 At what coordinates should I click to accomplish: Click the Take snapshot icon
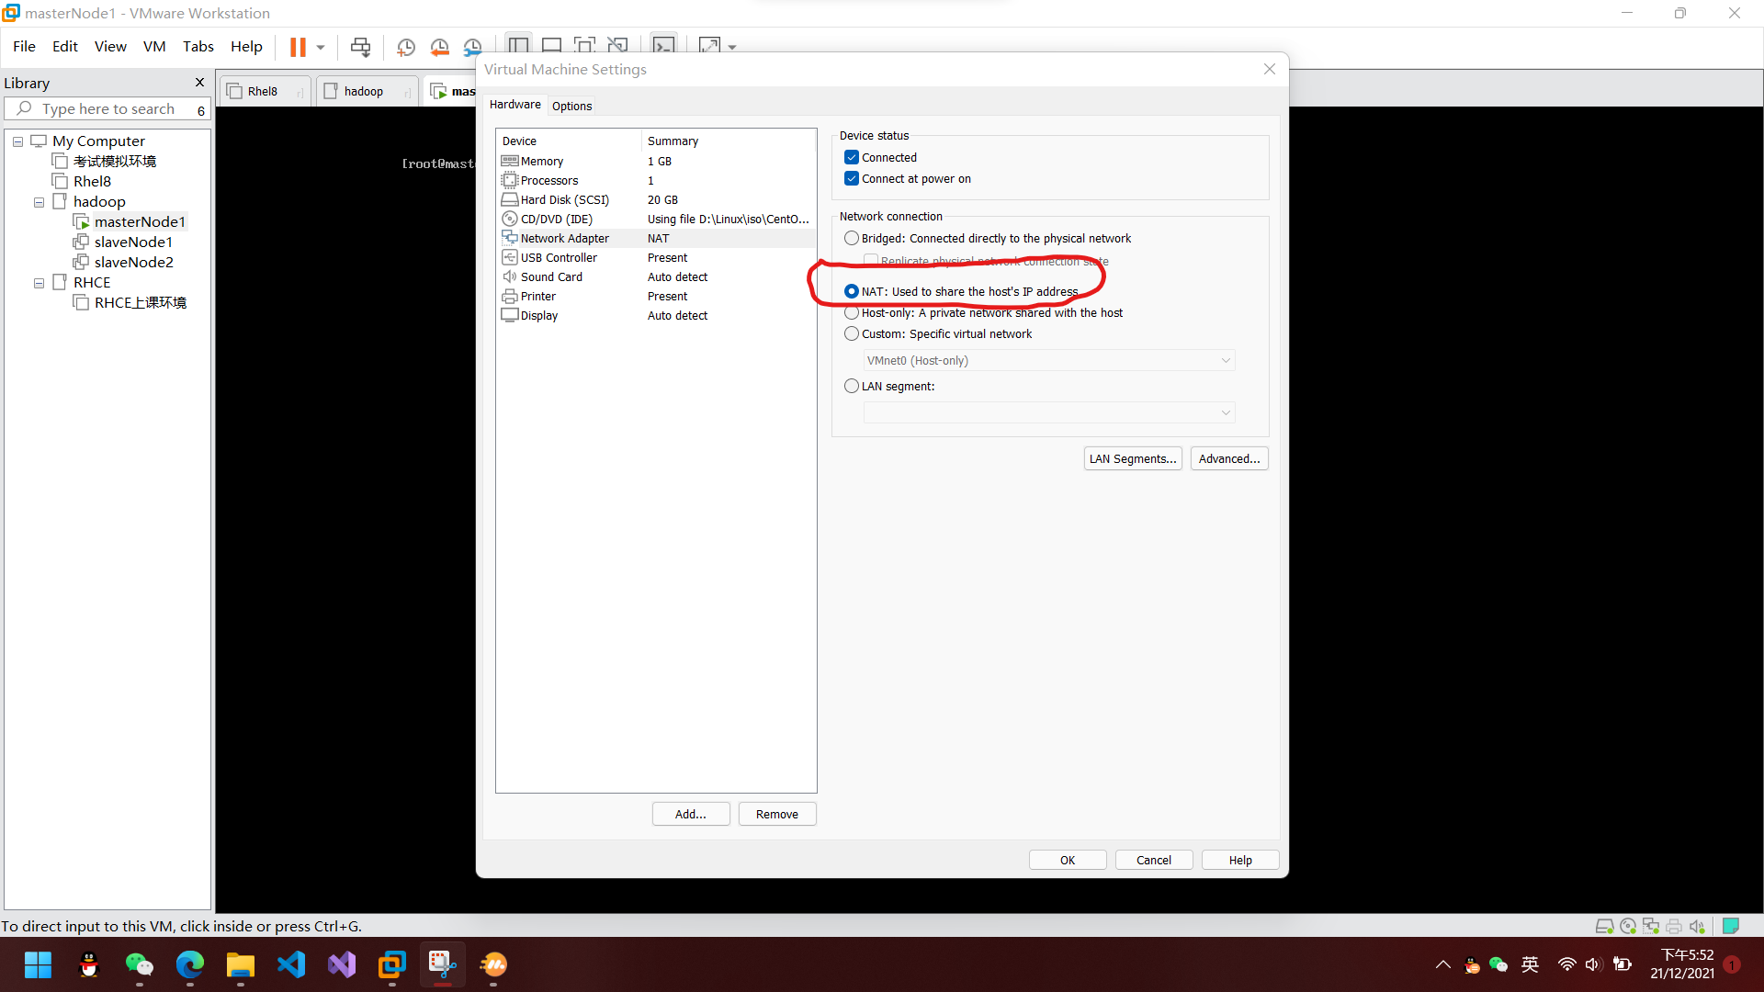[408, 46]
